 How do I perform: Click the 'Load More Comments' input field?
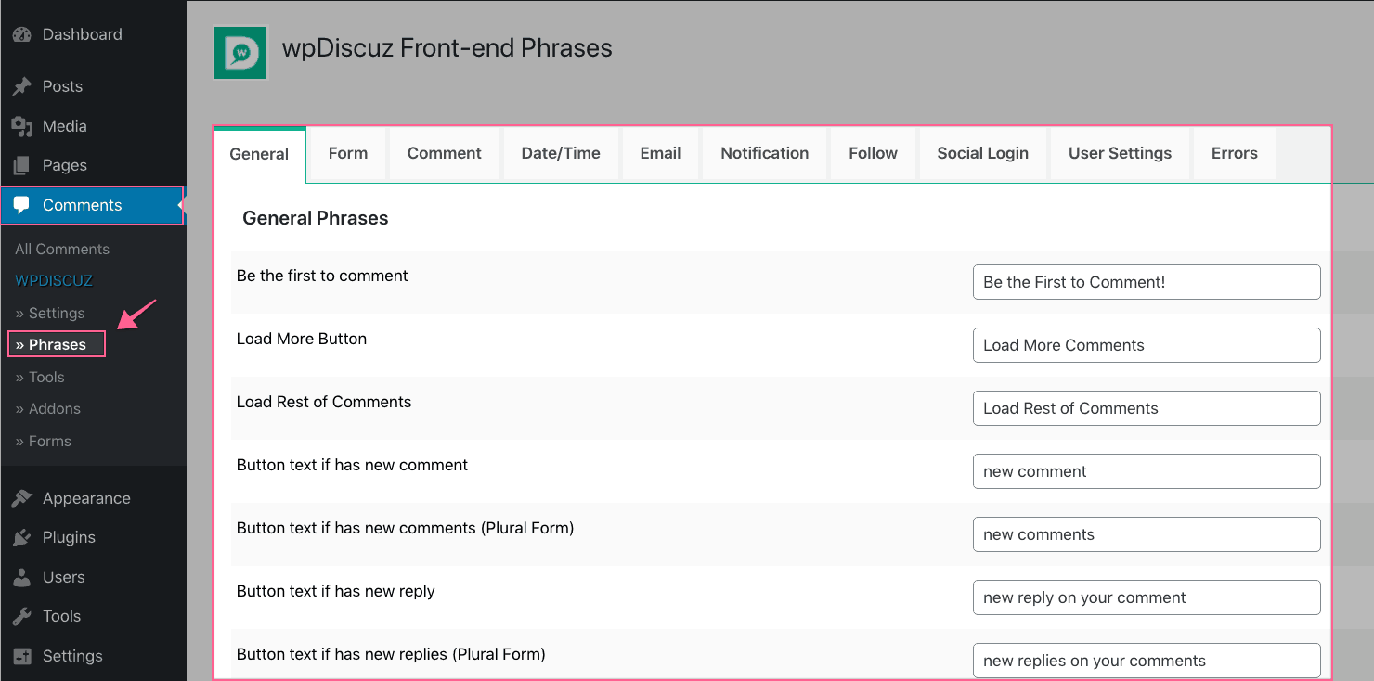coord(1147,345)
